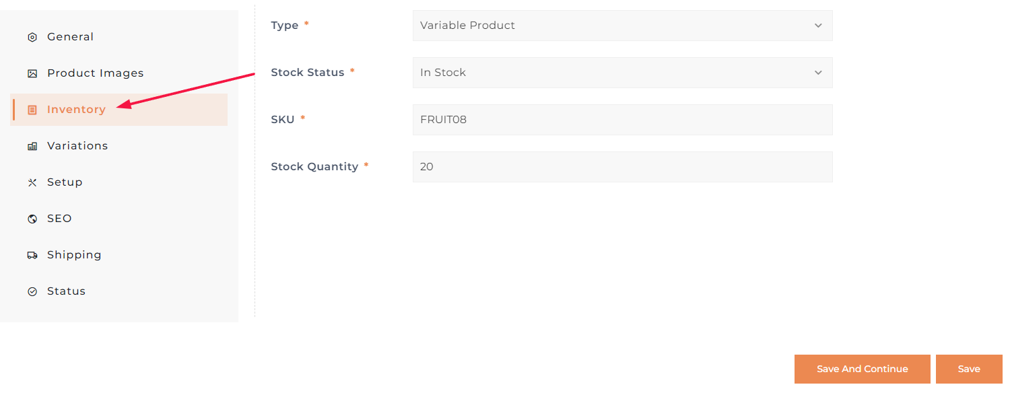Click the Setup tools icon

(x=32, y=183)
